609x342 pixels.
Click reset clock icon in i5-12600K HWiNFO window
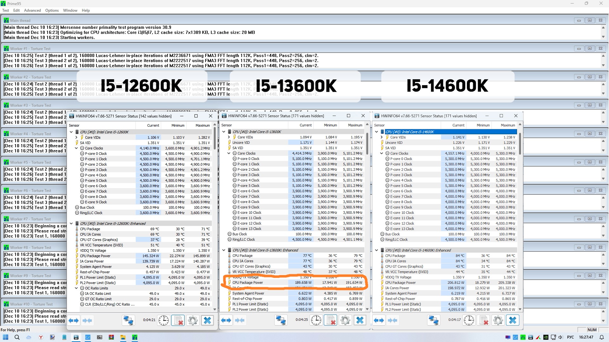point(164,320)
